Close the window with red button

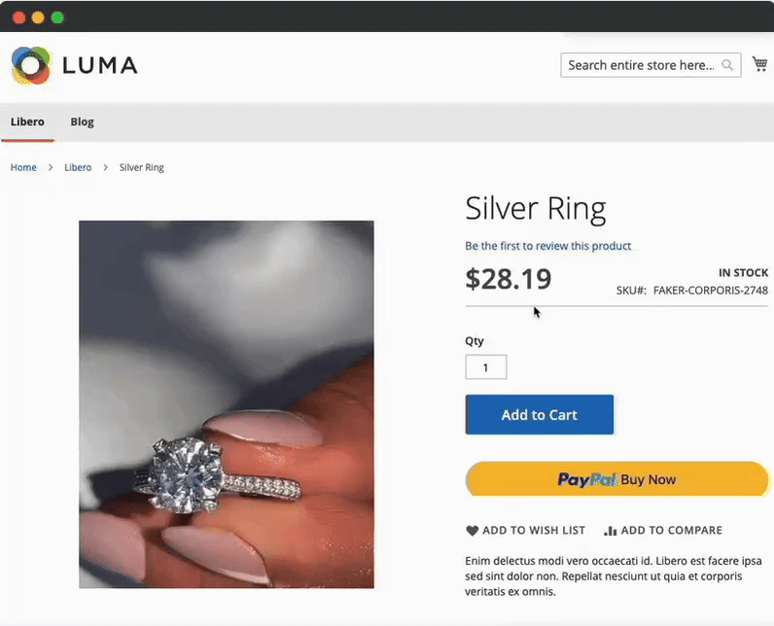[x=18, y=17]
